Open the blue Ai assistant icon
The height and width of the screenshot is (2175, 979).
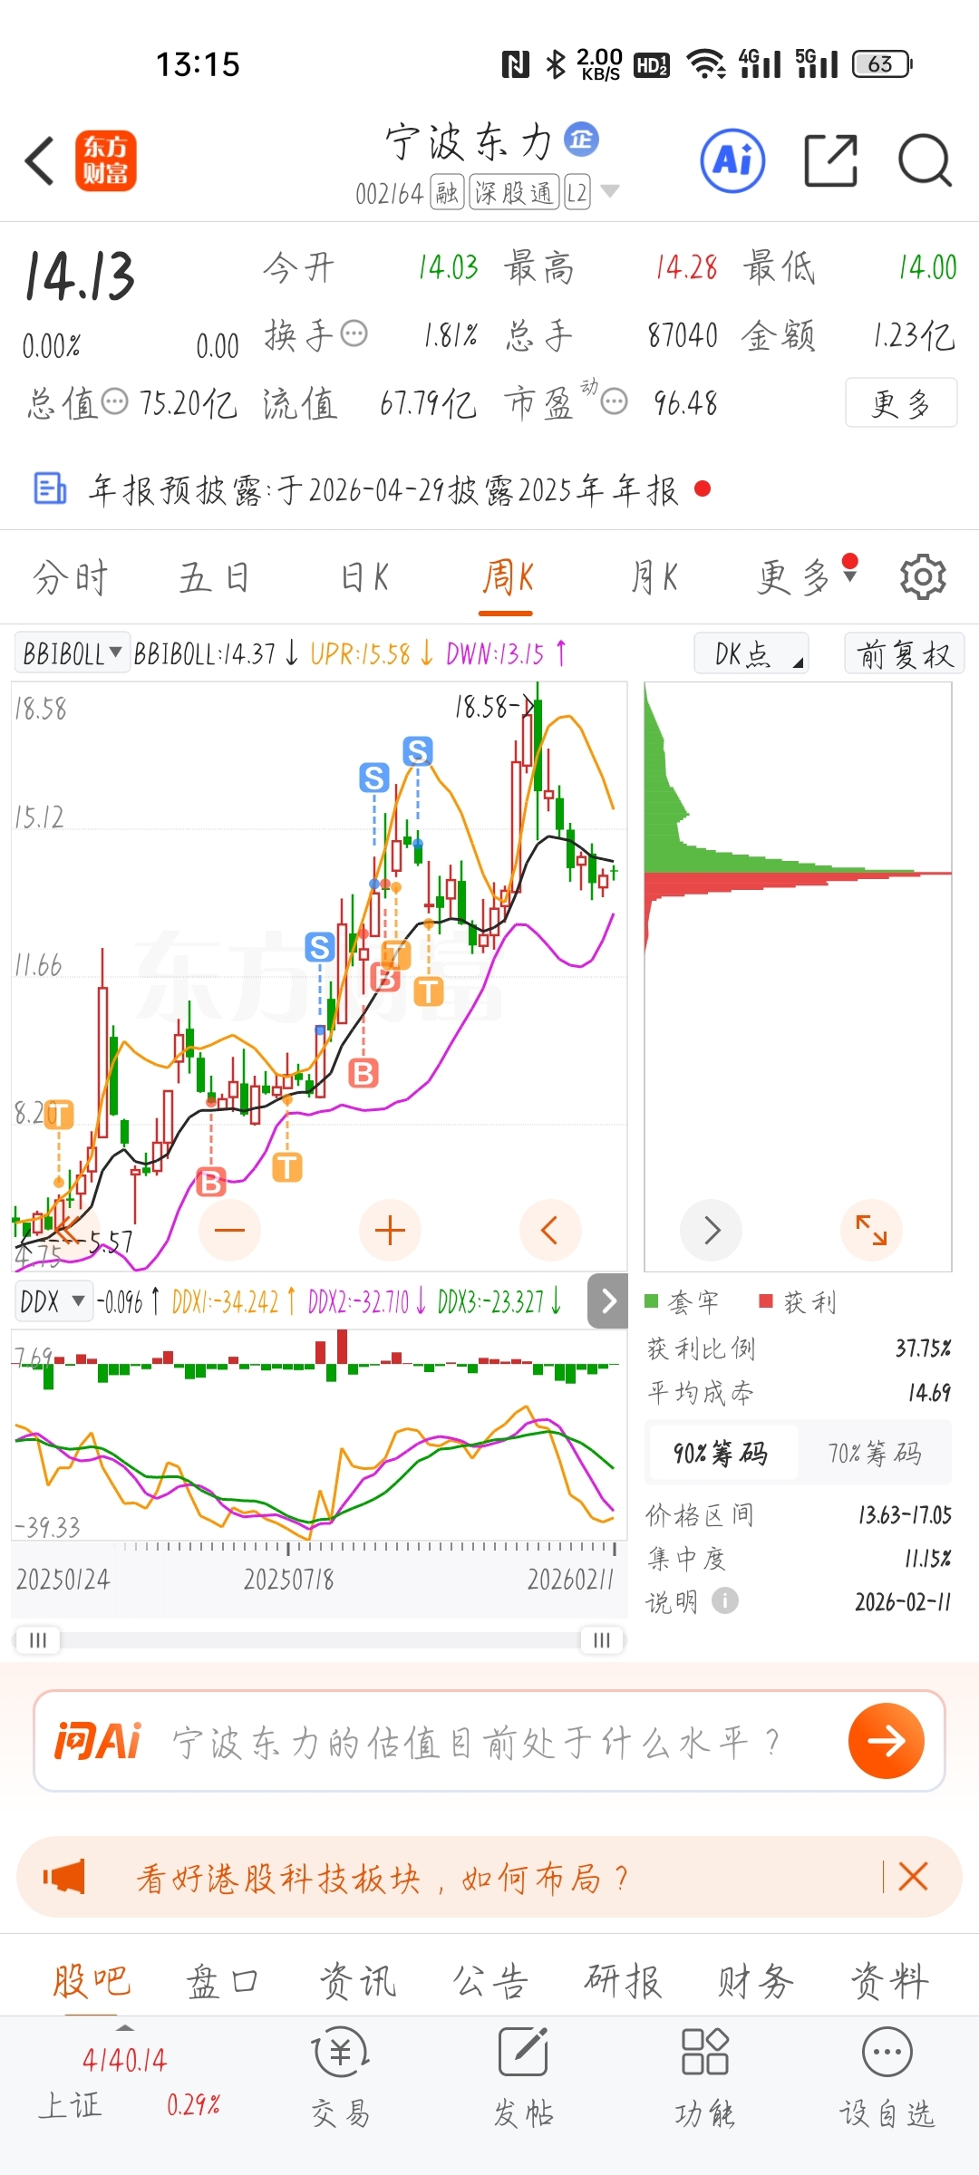click(x=732, y=160)
